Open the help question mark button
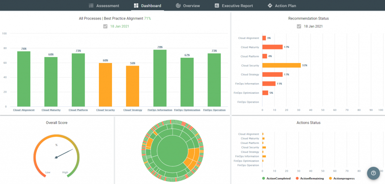385x184 pixels. point(373,173)
